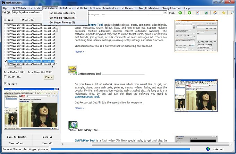Click the green Refresh page icon
The width and height of the screenshot is (236, 154).
pos(206,13)
